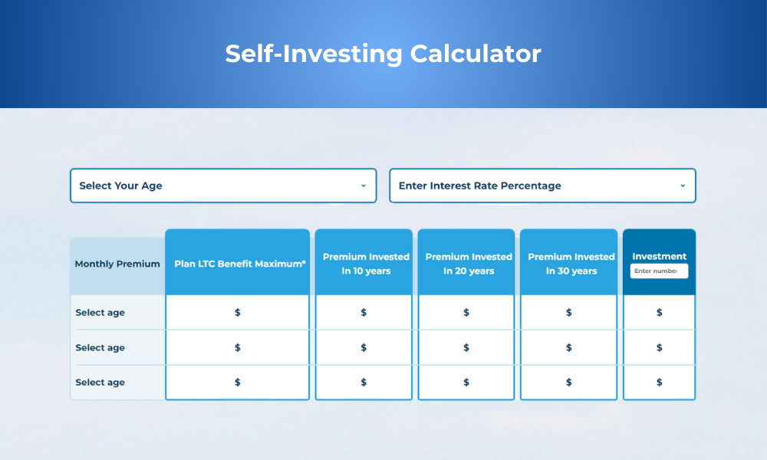Click the top-row Plan LTC Benefit dollar cell
The height and width of the screenshot is (460, 767).
[x=238, y=313]
